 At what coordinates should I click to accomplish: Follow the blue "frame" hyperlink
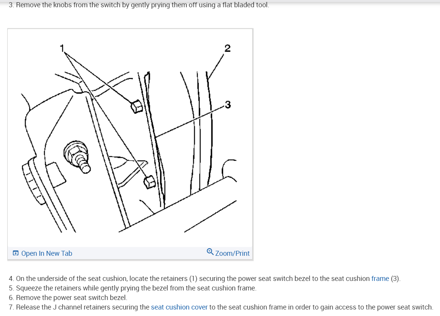click(x=380, y=279)
